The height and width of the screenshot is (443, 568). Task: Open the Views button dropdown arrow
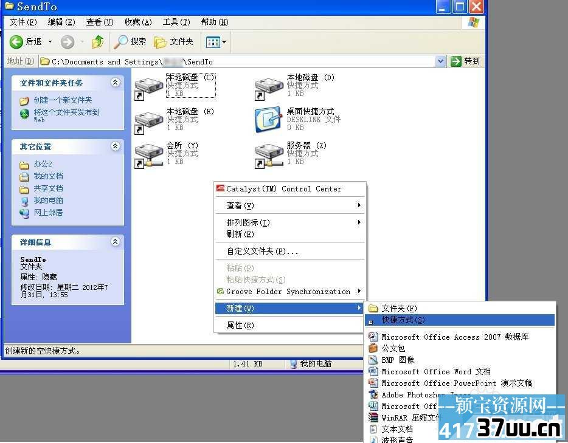click(x=224, y=43)
